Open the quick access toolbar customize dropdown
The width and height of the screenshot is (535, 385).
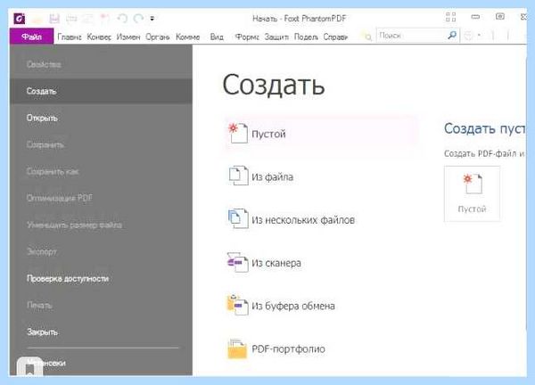(152, 19)
